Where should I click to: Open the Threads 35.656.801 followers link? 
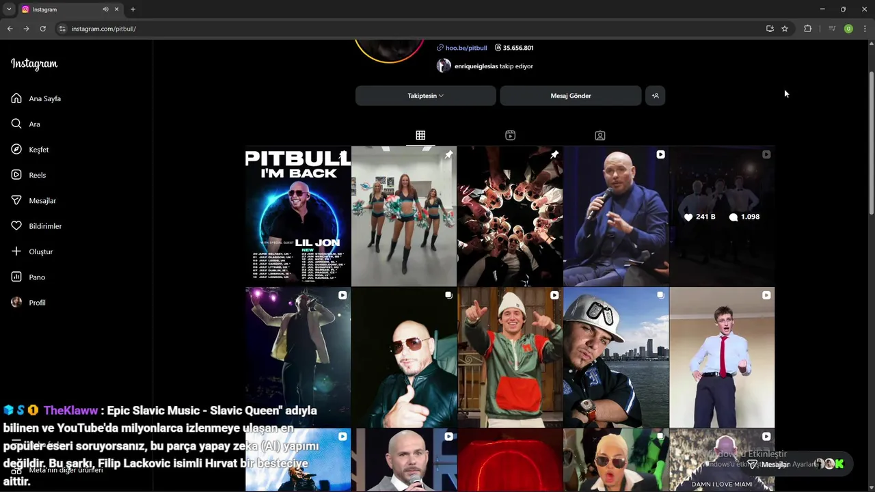(x=514, y=48)
